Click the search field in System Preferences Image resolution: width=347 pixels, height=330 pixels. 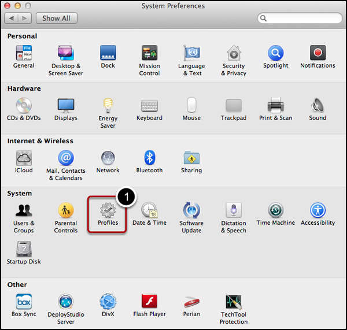(300, 18)
